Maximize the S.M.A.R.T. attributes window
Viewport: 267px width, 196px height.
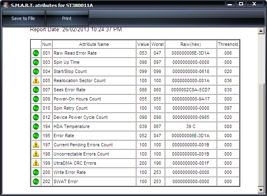241,4
